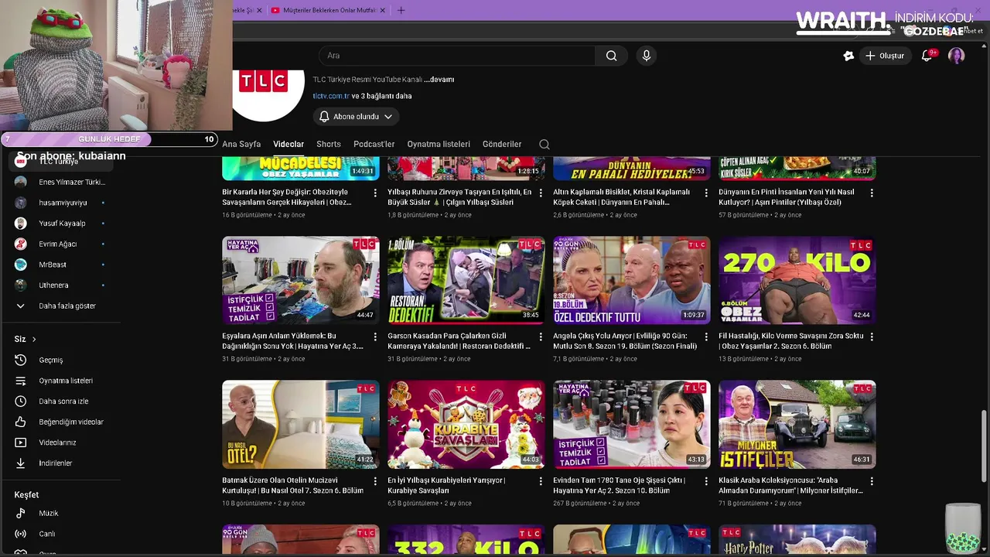Start voice search with the microphone icon
Screen dimensions: 990x557
(647, 56)
